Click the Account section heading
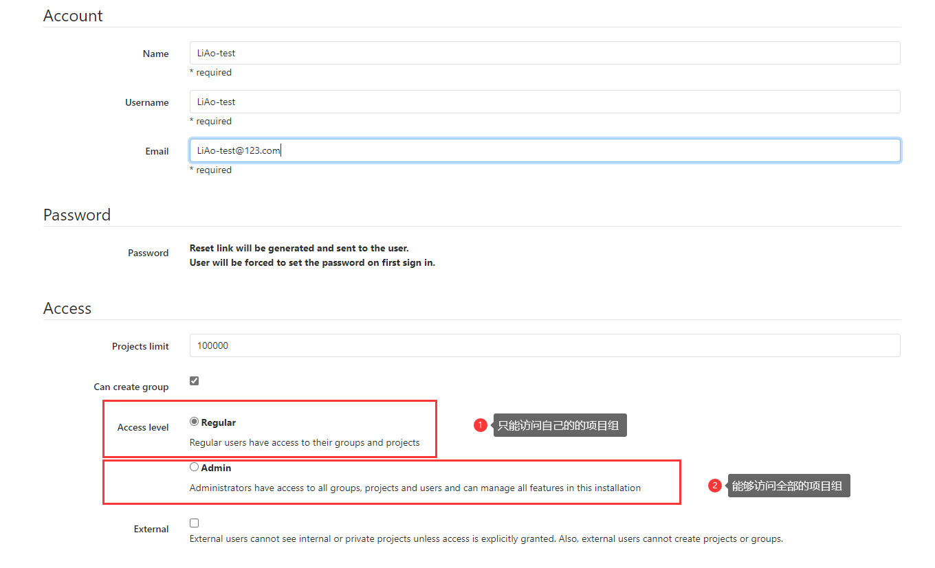 click(73, 16)
